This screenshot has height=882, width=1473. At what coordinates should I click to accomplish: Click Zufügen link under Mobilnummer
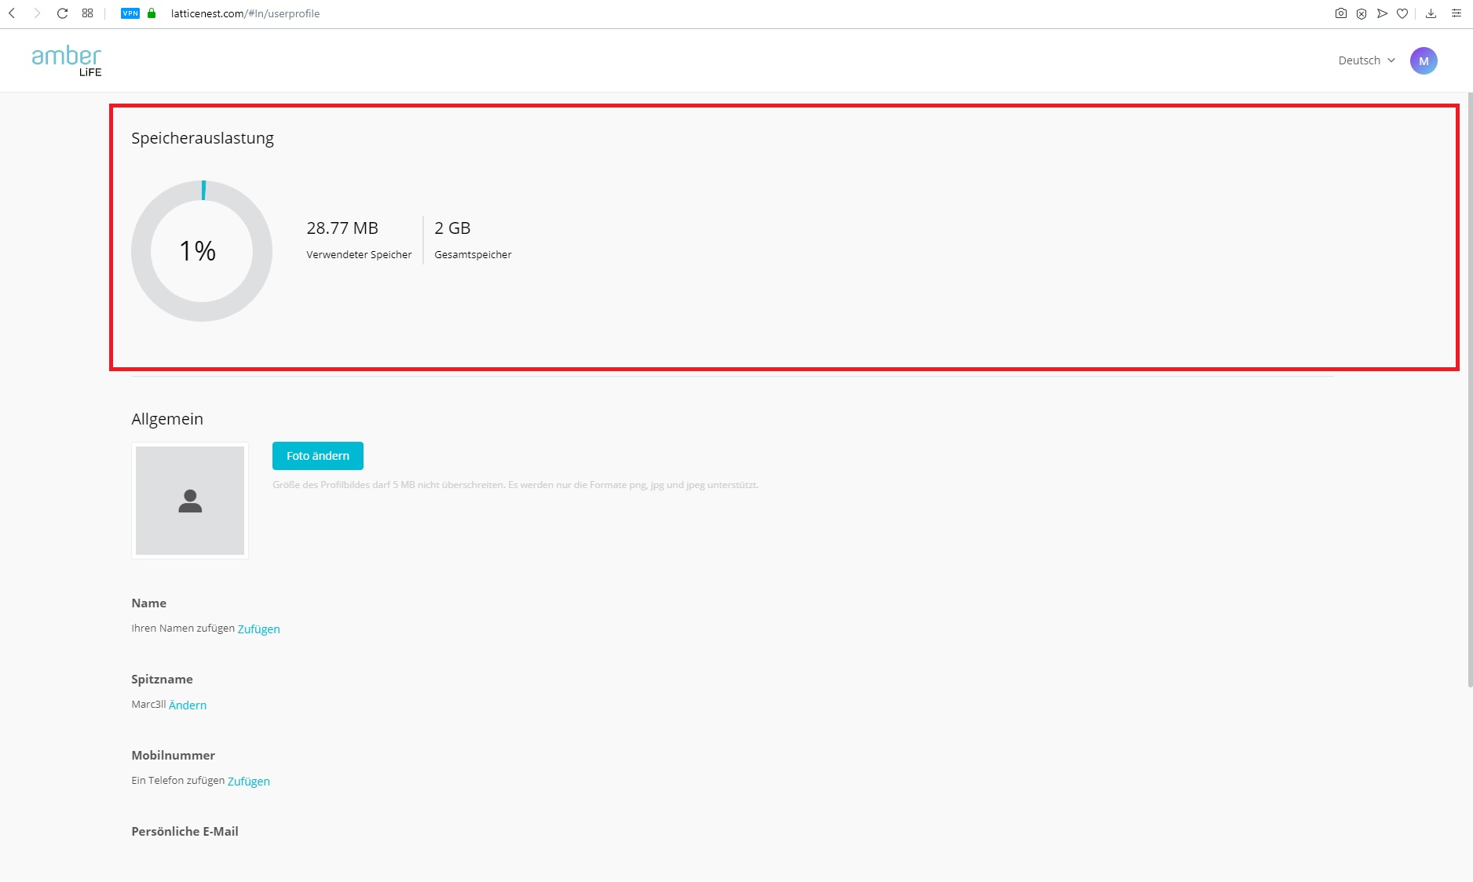pyautogui.click(x=249, y=782)
